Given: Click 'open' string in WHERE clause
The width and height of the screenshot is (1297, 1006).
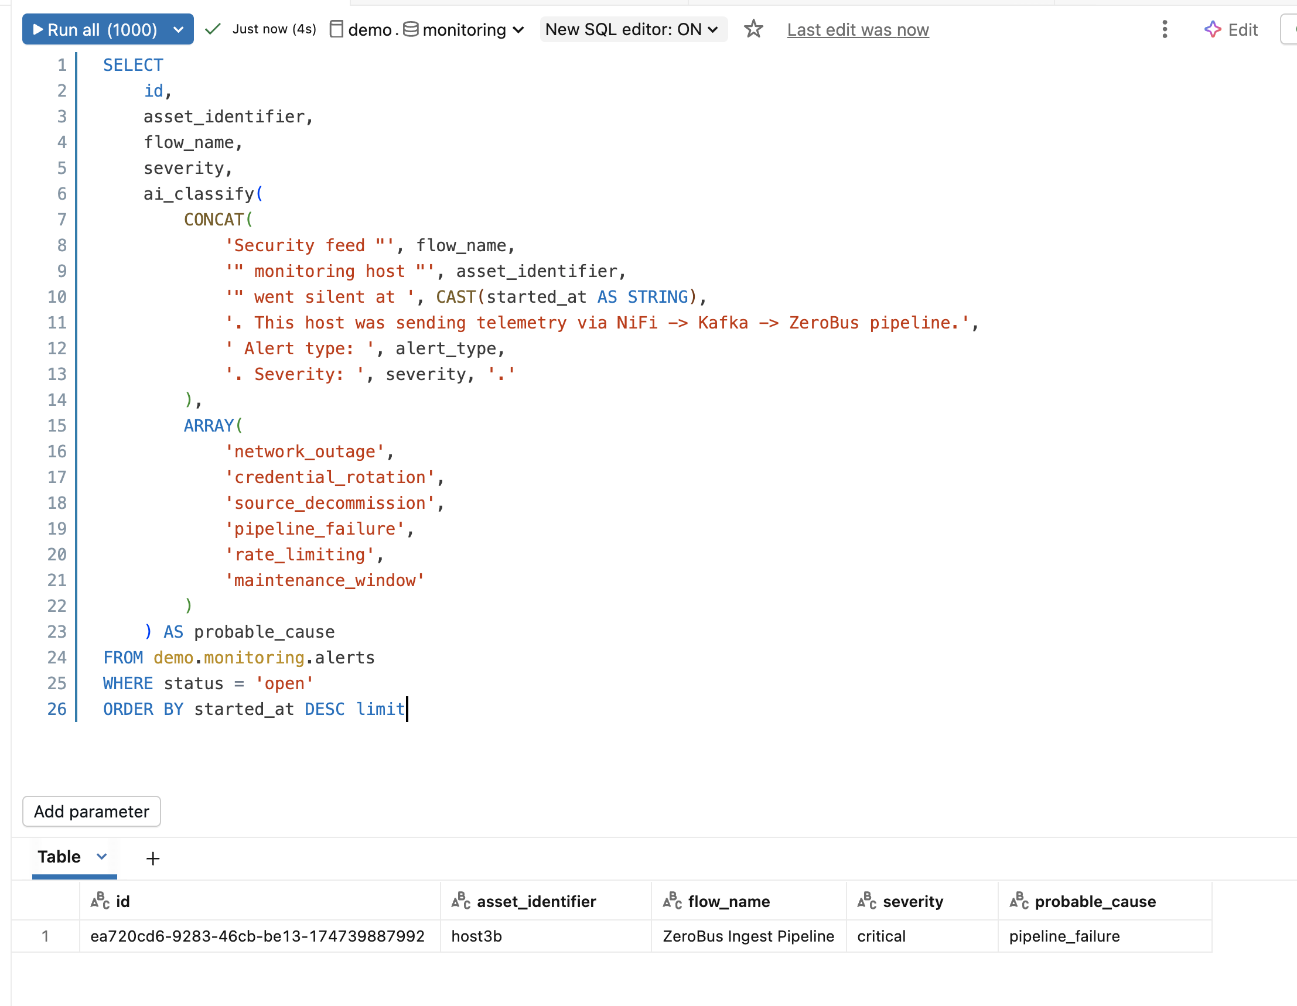Looking at the screenshot, I should (x=285, y=684).
